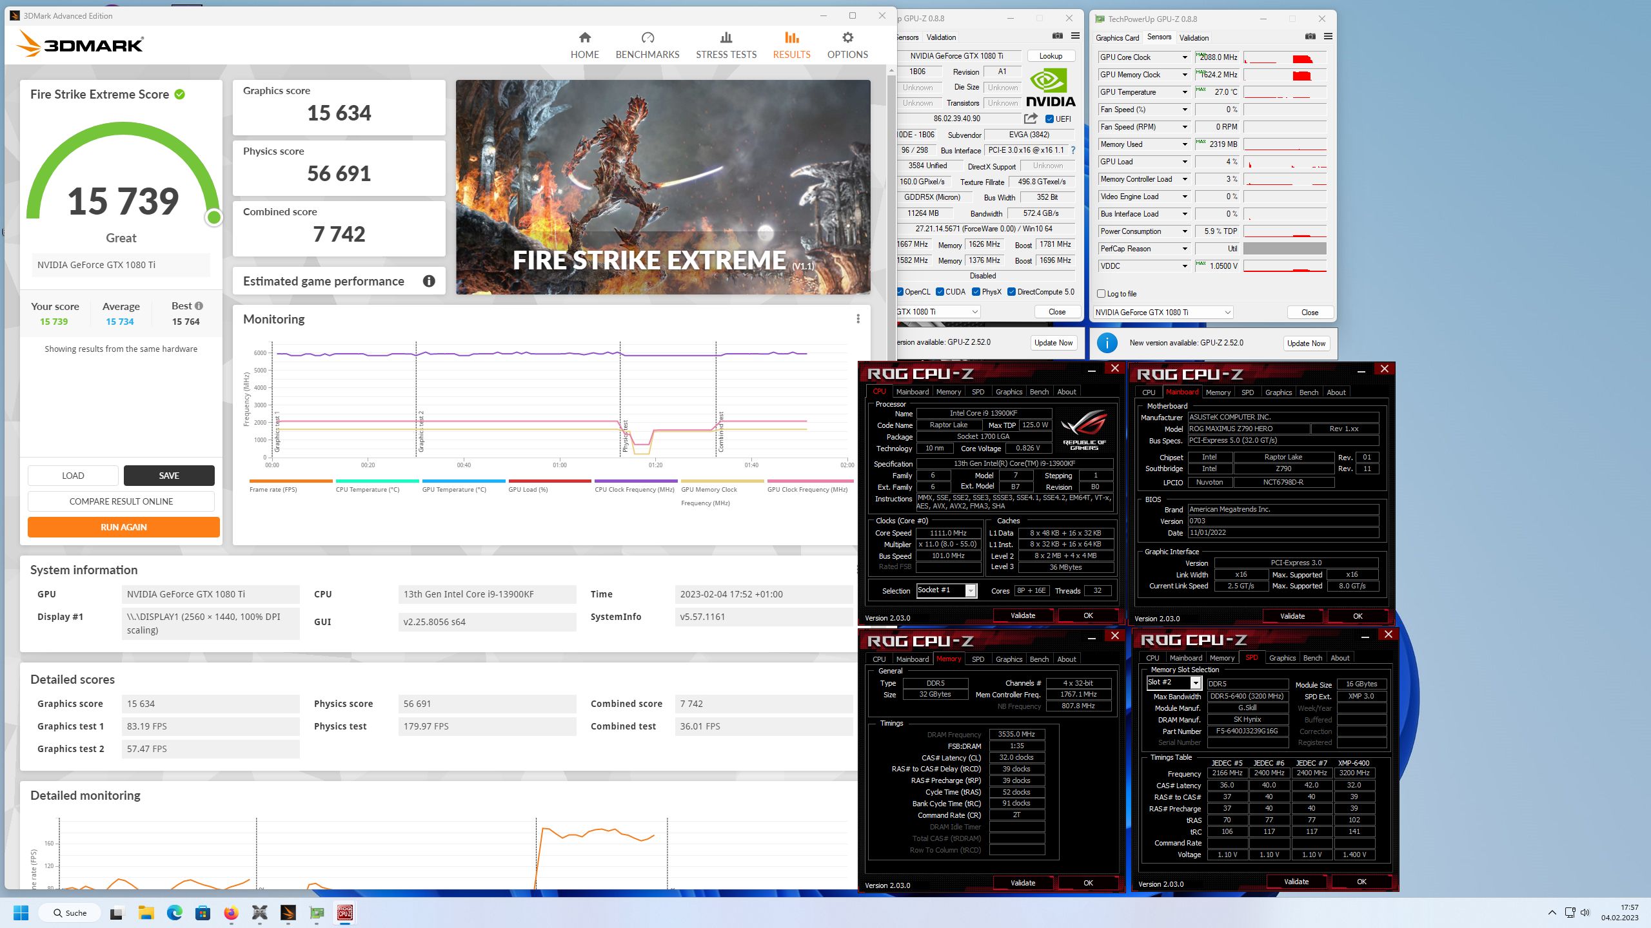Open CPU-Z Socket #1 selection dropdown
Viewport: 1651px width, 928px height.
[x=946, y=590]
